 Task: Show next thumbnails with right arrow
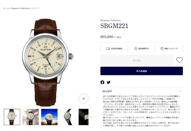(x=91, y=117)
